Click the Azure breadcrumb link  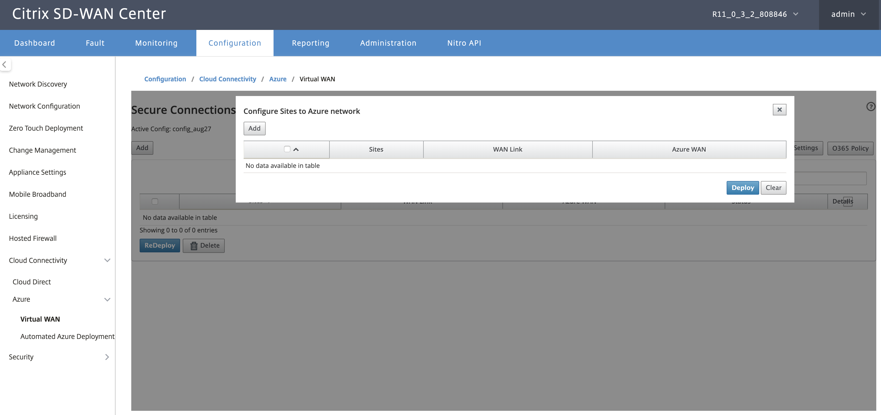click(x=278, y=79)
